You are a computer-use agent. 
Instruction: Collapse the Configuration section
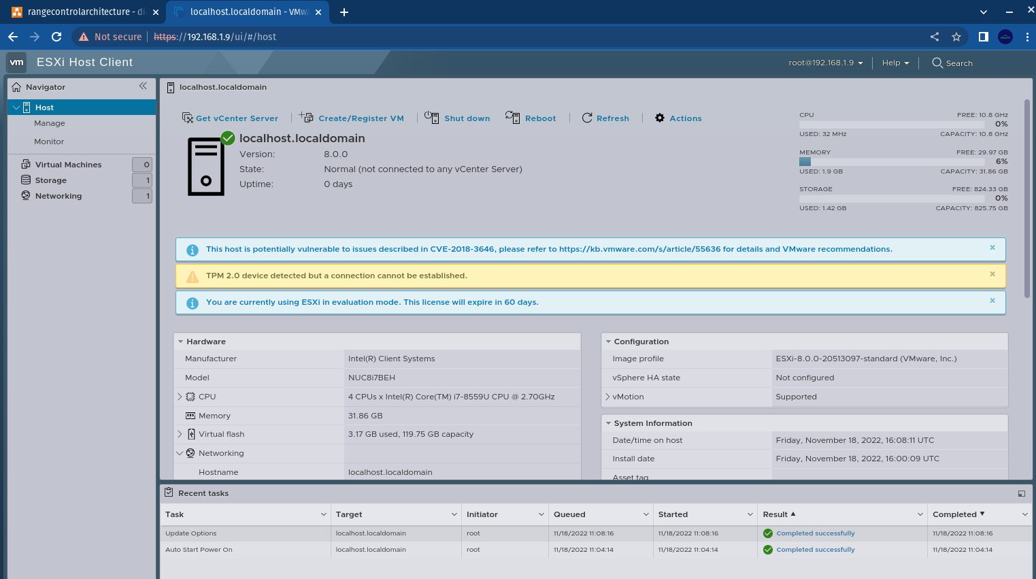point(608,342)
